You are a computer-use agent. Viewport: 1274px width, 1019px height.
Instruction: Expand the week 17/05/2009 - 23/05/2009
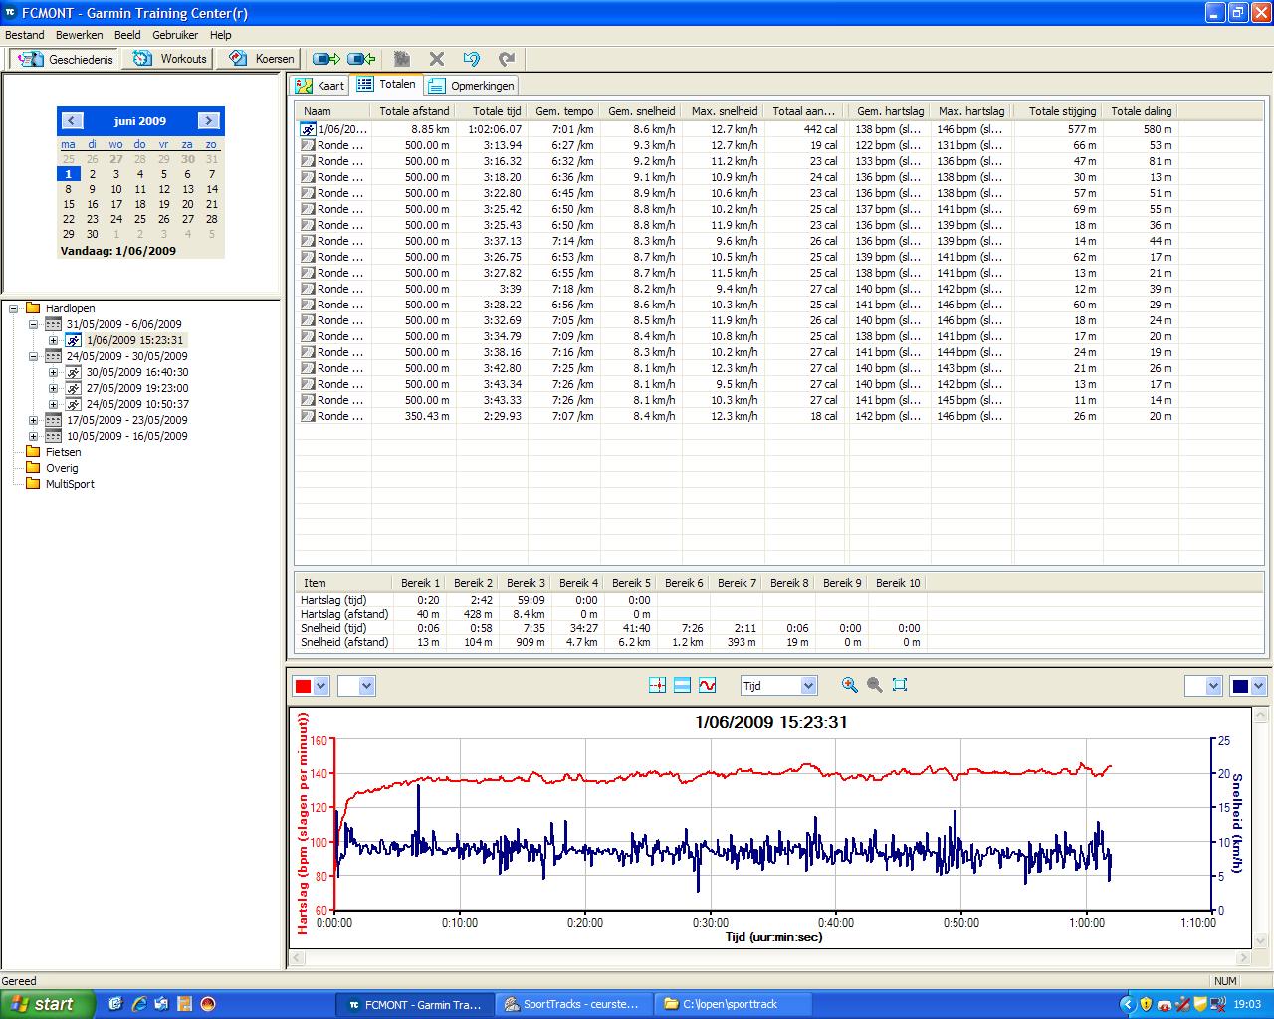click(33, 420)
